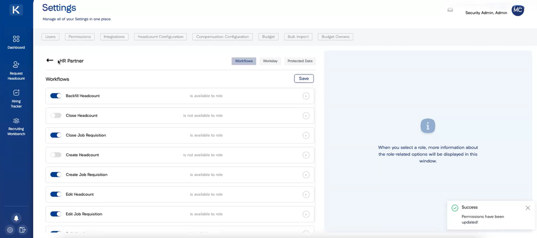Click the Close Headcount label
The image size is (537, 238).
point(82,116)
